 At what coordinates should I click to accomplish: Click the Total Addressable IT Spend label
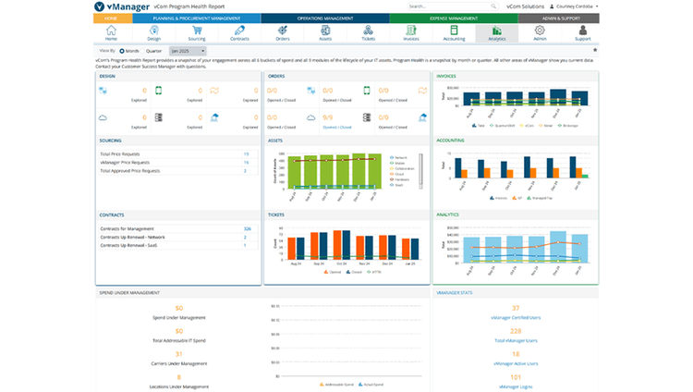[179, 340]
